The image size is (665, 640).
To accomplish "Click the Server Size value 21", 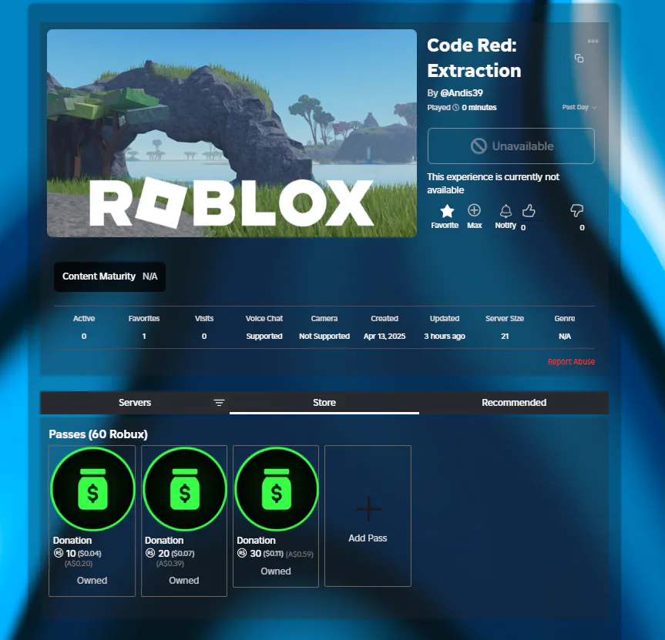I will (x=505, y=336).
